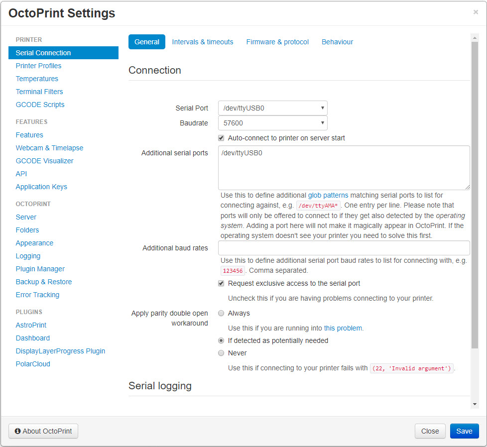Click the Serial logging heading
This screenshot has height=447, width=487.
click(160, 386)
